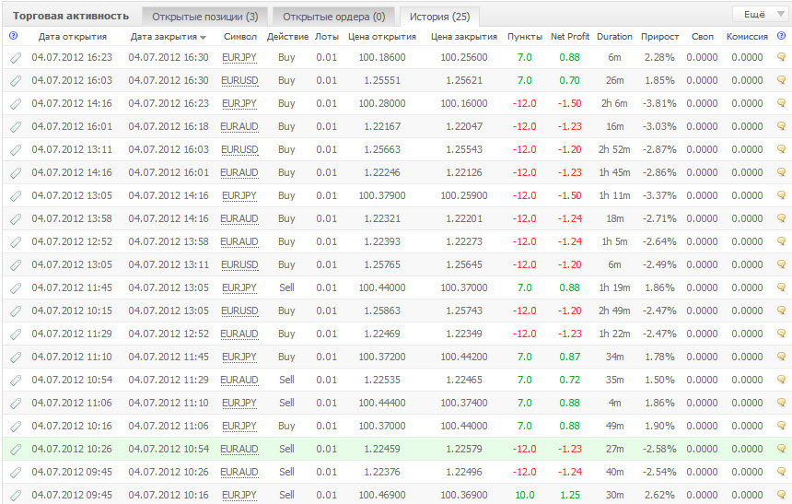Sort by Дата открытия column header
This screenshot has width=792, height=504.
(x=73, y=37)
